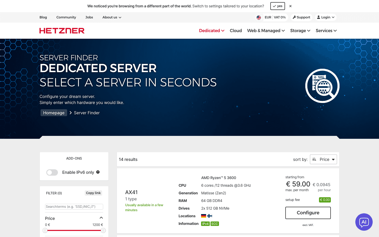
Task: Click the Copy link button
Action: (x=93, y=193)
